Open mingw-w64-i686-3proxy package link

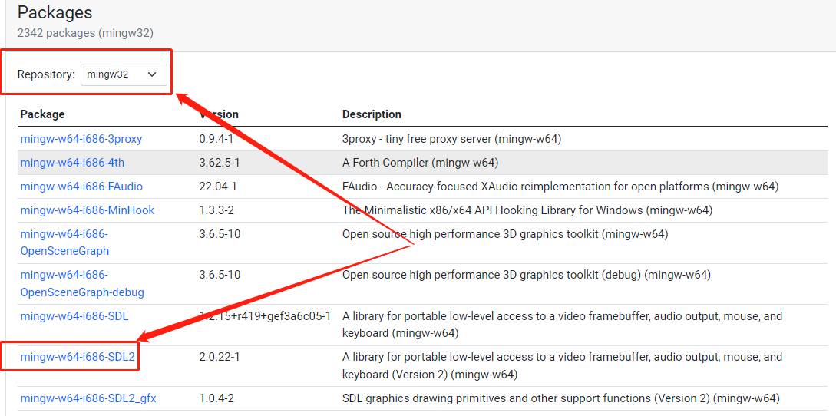point(81,139)
